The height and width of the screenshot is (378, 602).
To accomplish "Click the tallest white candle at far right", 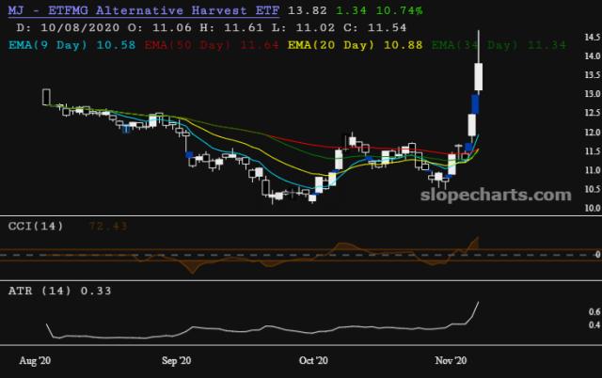I will 479,76.
